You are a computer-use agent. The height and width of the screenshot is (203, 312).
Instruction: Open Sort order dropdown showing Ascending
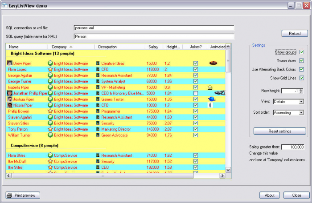301,112
